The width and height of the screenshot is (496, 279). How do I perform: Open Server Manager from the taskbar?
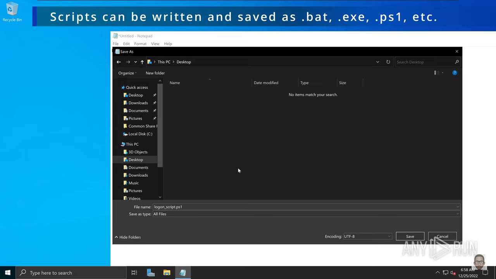tap(151, 273)
